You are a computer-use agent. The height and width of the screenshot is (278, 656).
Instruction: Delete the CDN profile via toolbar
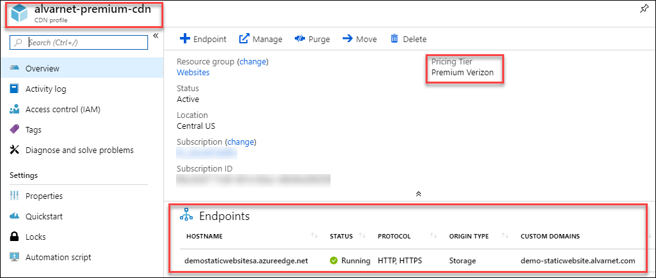coord(408,39)
